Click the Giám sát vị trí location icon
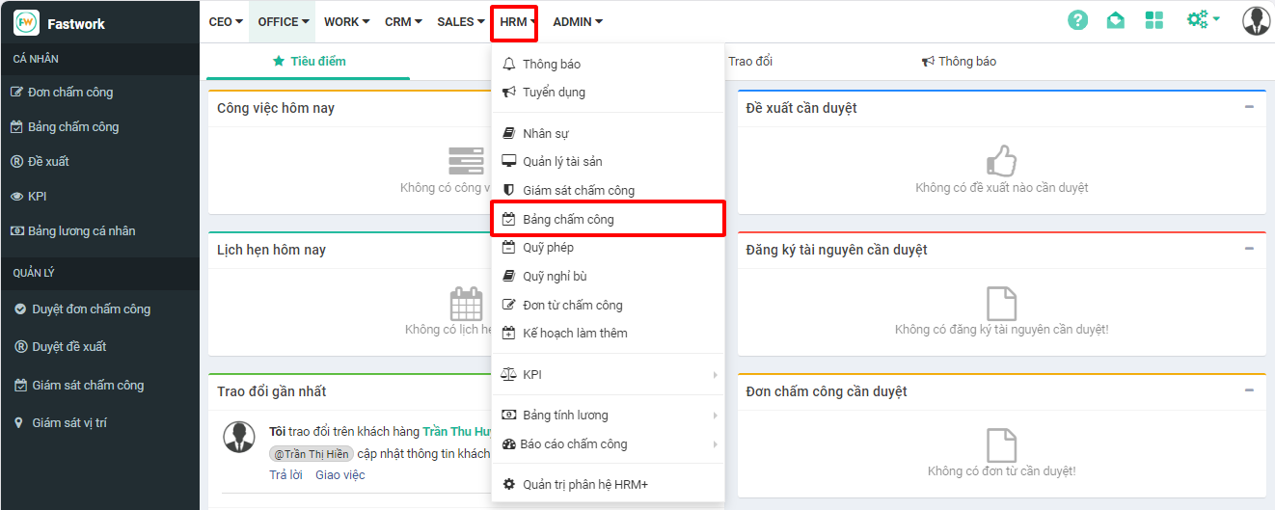Viewport: 1275px width, 510px height. pyautogui.click(x=18, y=423)
